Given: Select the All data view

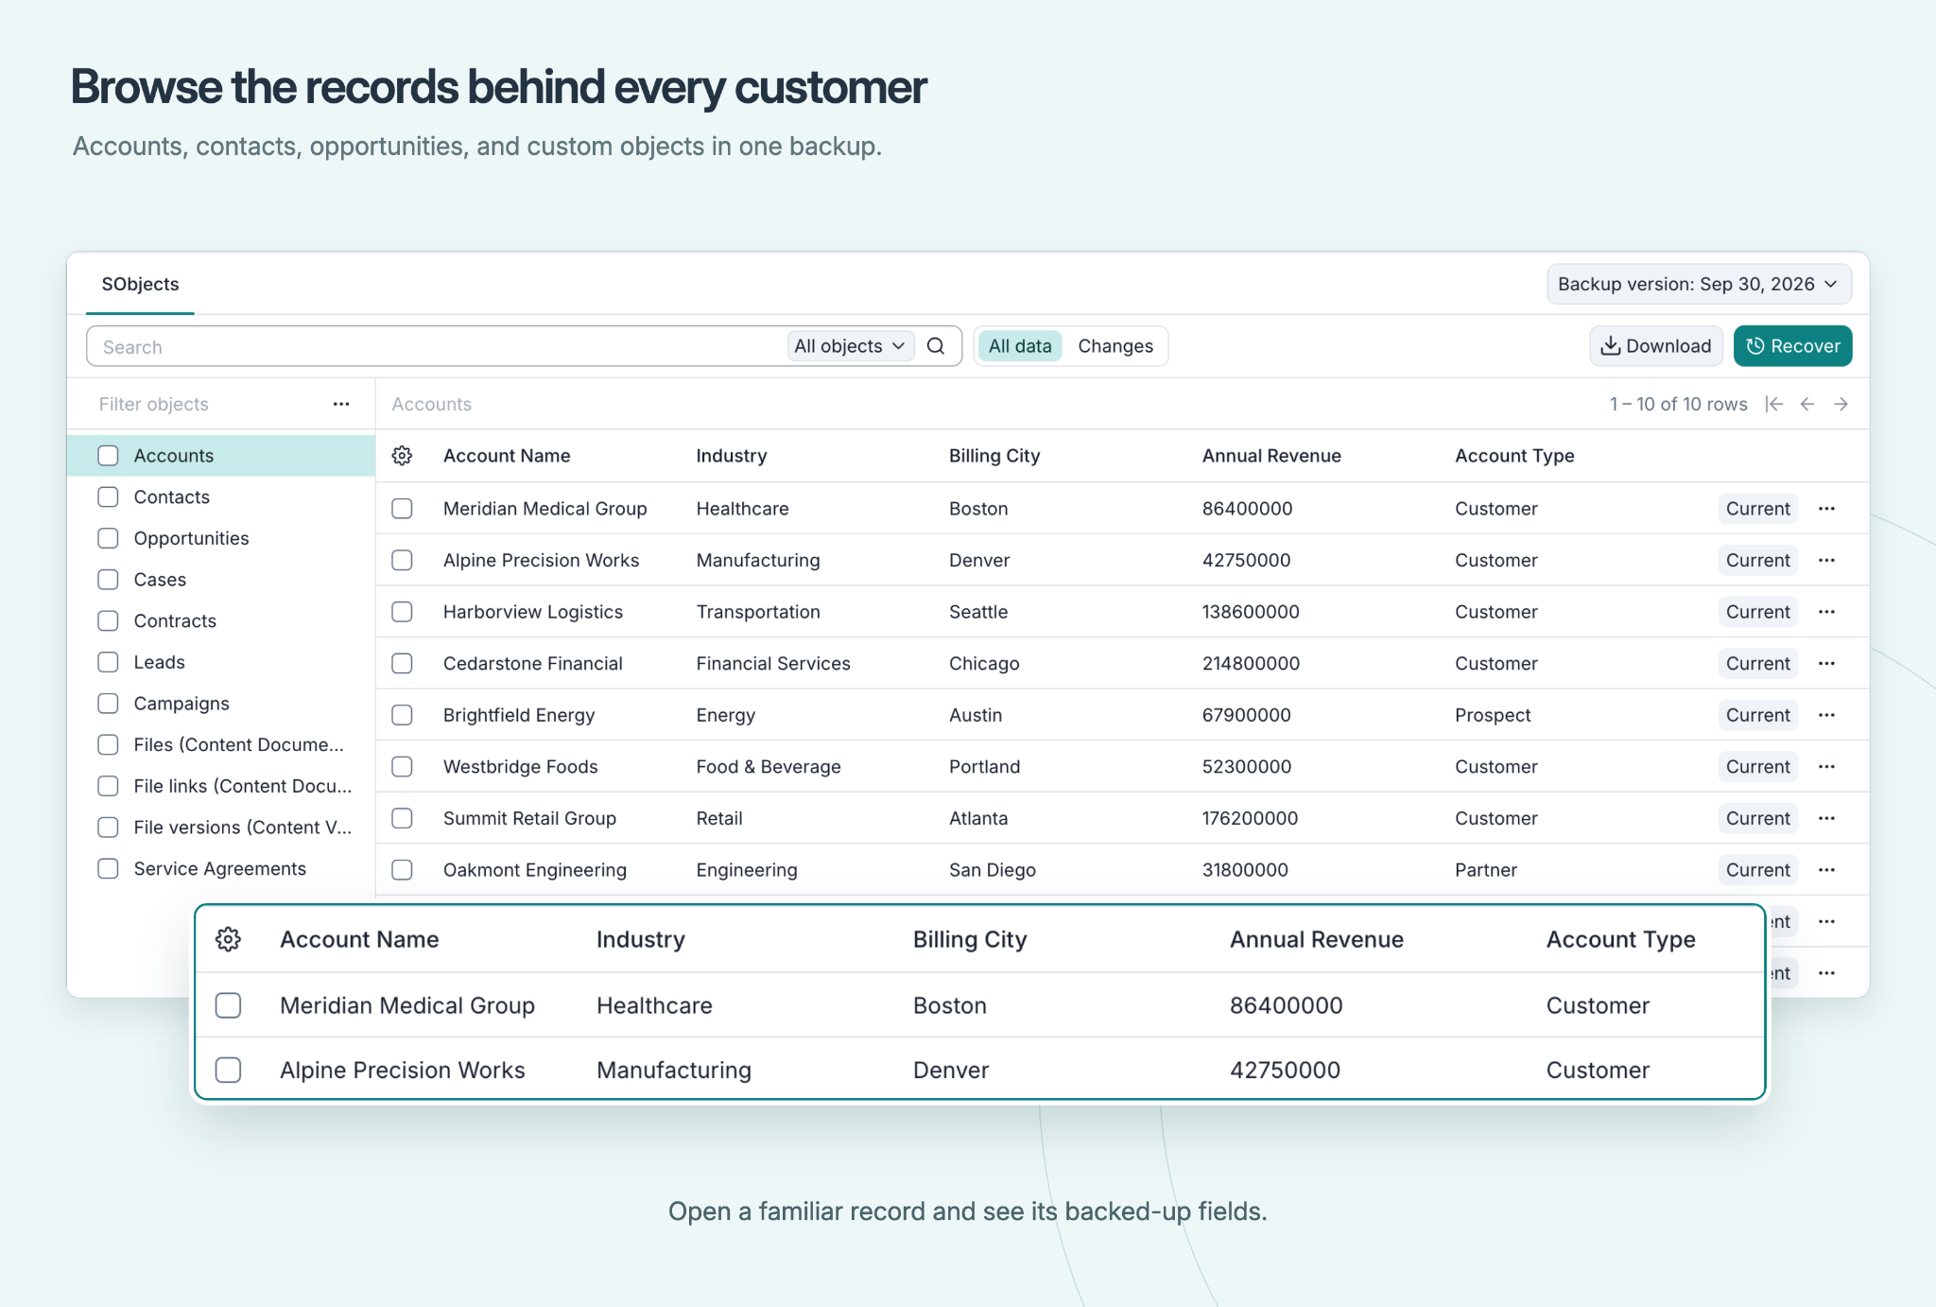Looking at the screenshot, I should (x=1020, y=346).
